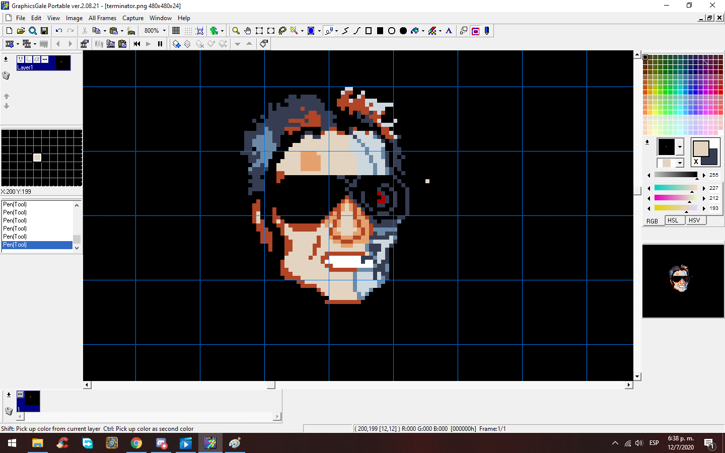Toggle the blue pen pressure icon

point(487,31)
